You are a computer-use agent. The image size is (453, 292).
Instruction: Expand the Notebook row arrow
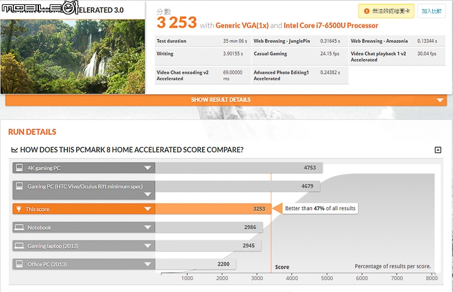click(x=148, y=227)
